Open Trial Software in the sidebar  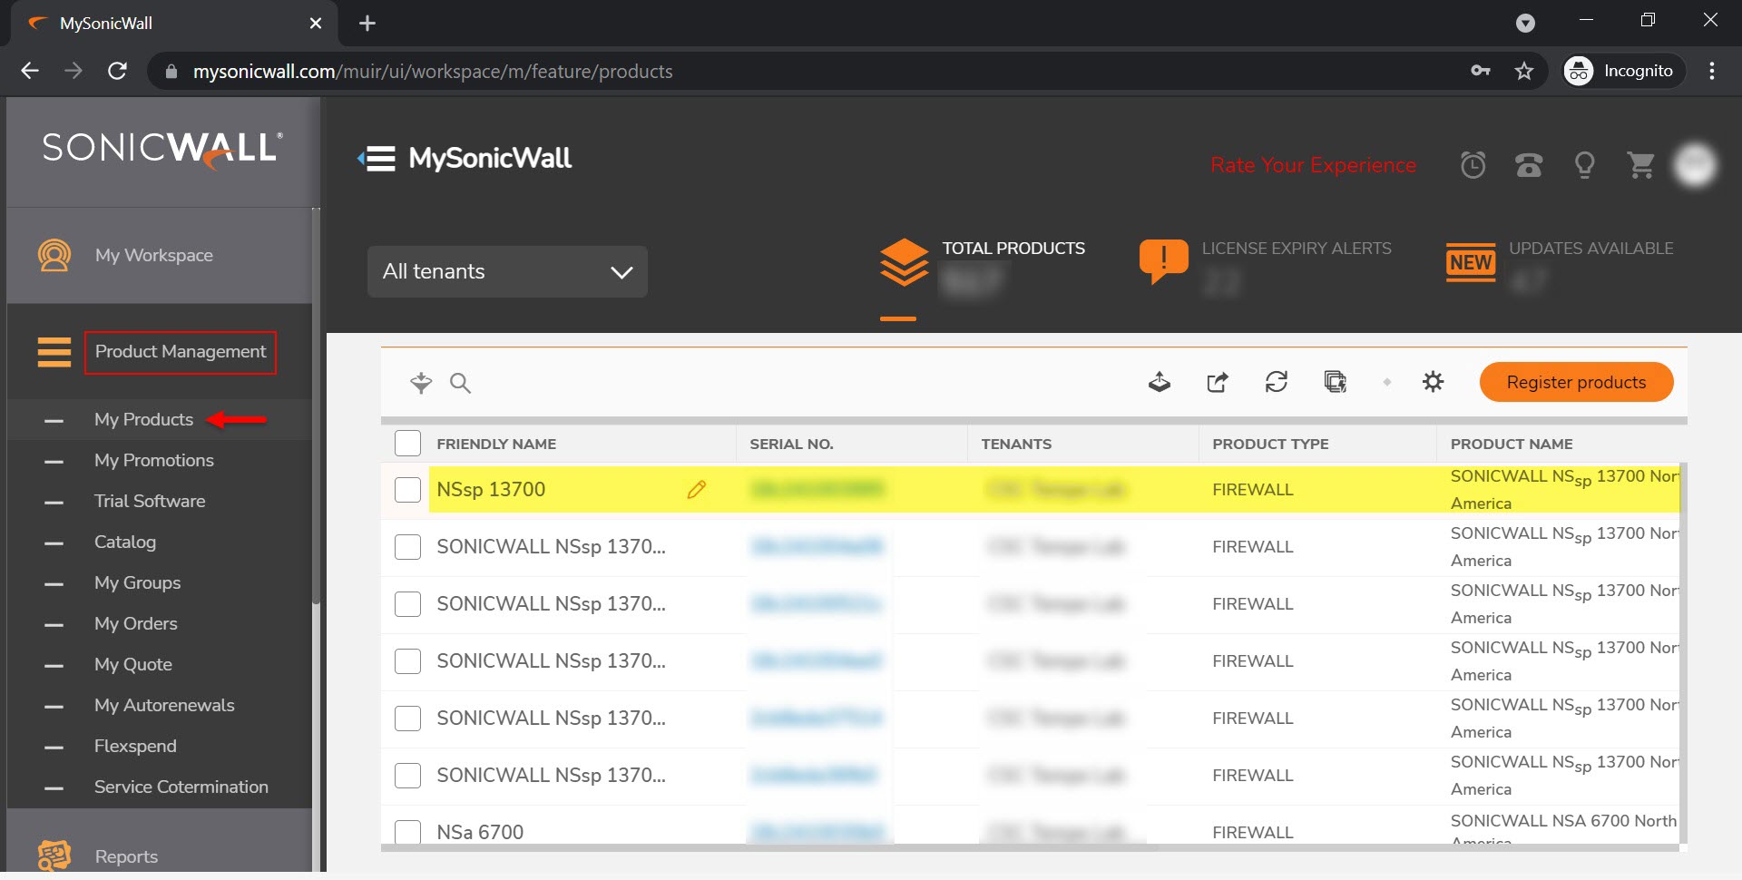(150, 501)
